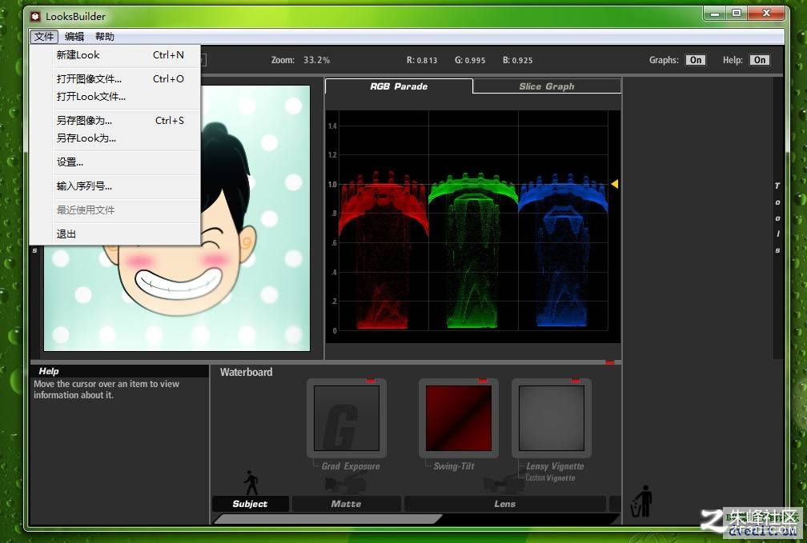Viewport: 807px width, 543px height.
Task: Switch to the RGB Parade tab
Action: [x=399, y=86]
